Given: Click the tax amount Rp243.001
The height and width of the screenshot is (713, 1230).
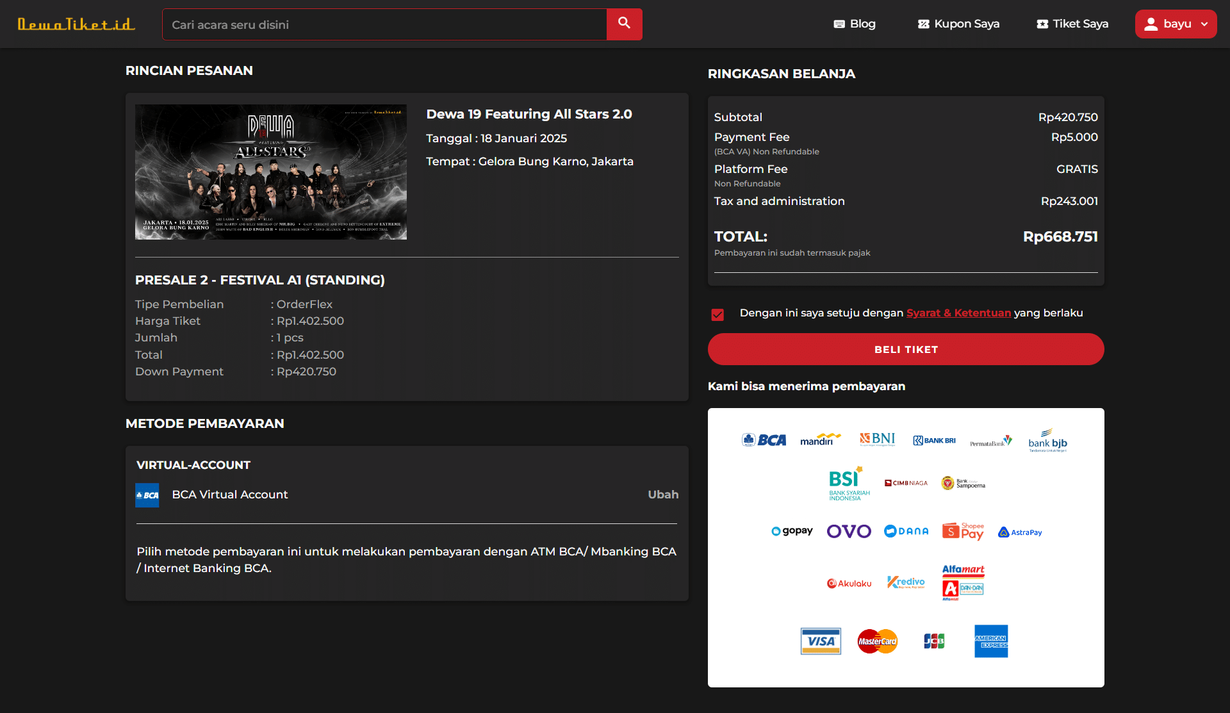Looking at the screenshot, I should tap(1069, 201).
